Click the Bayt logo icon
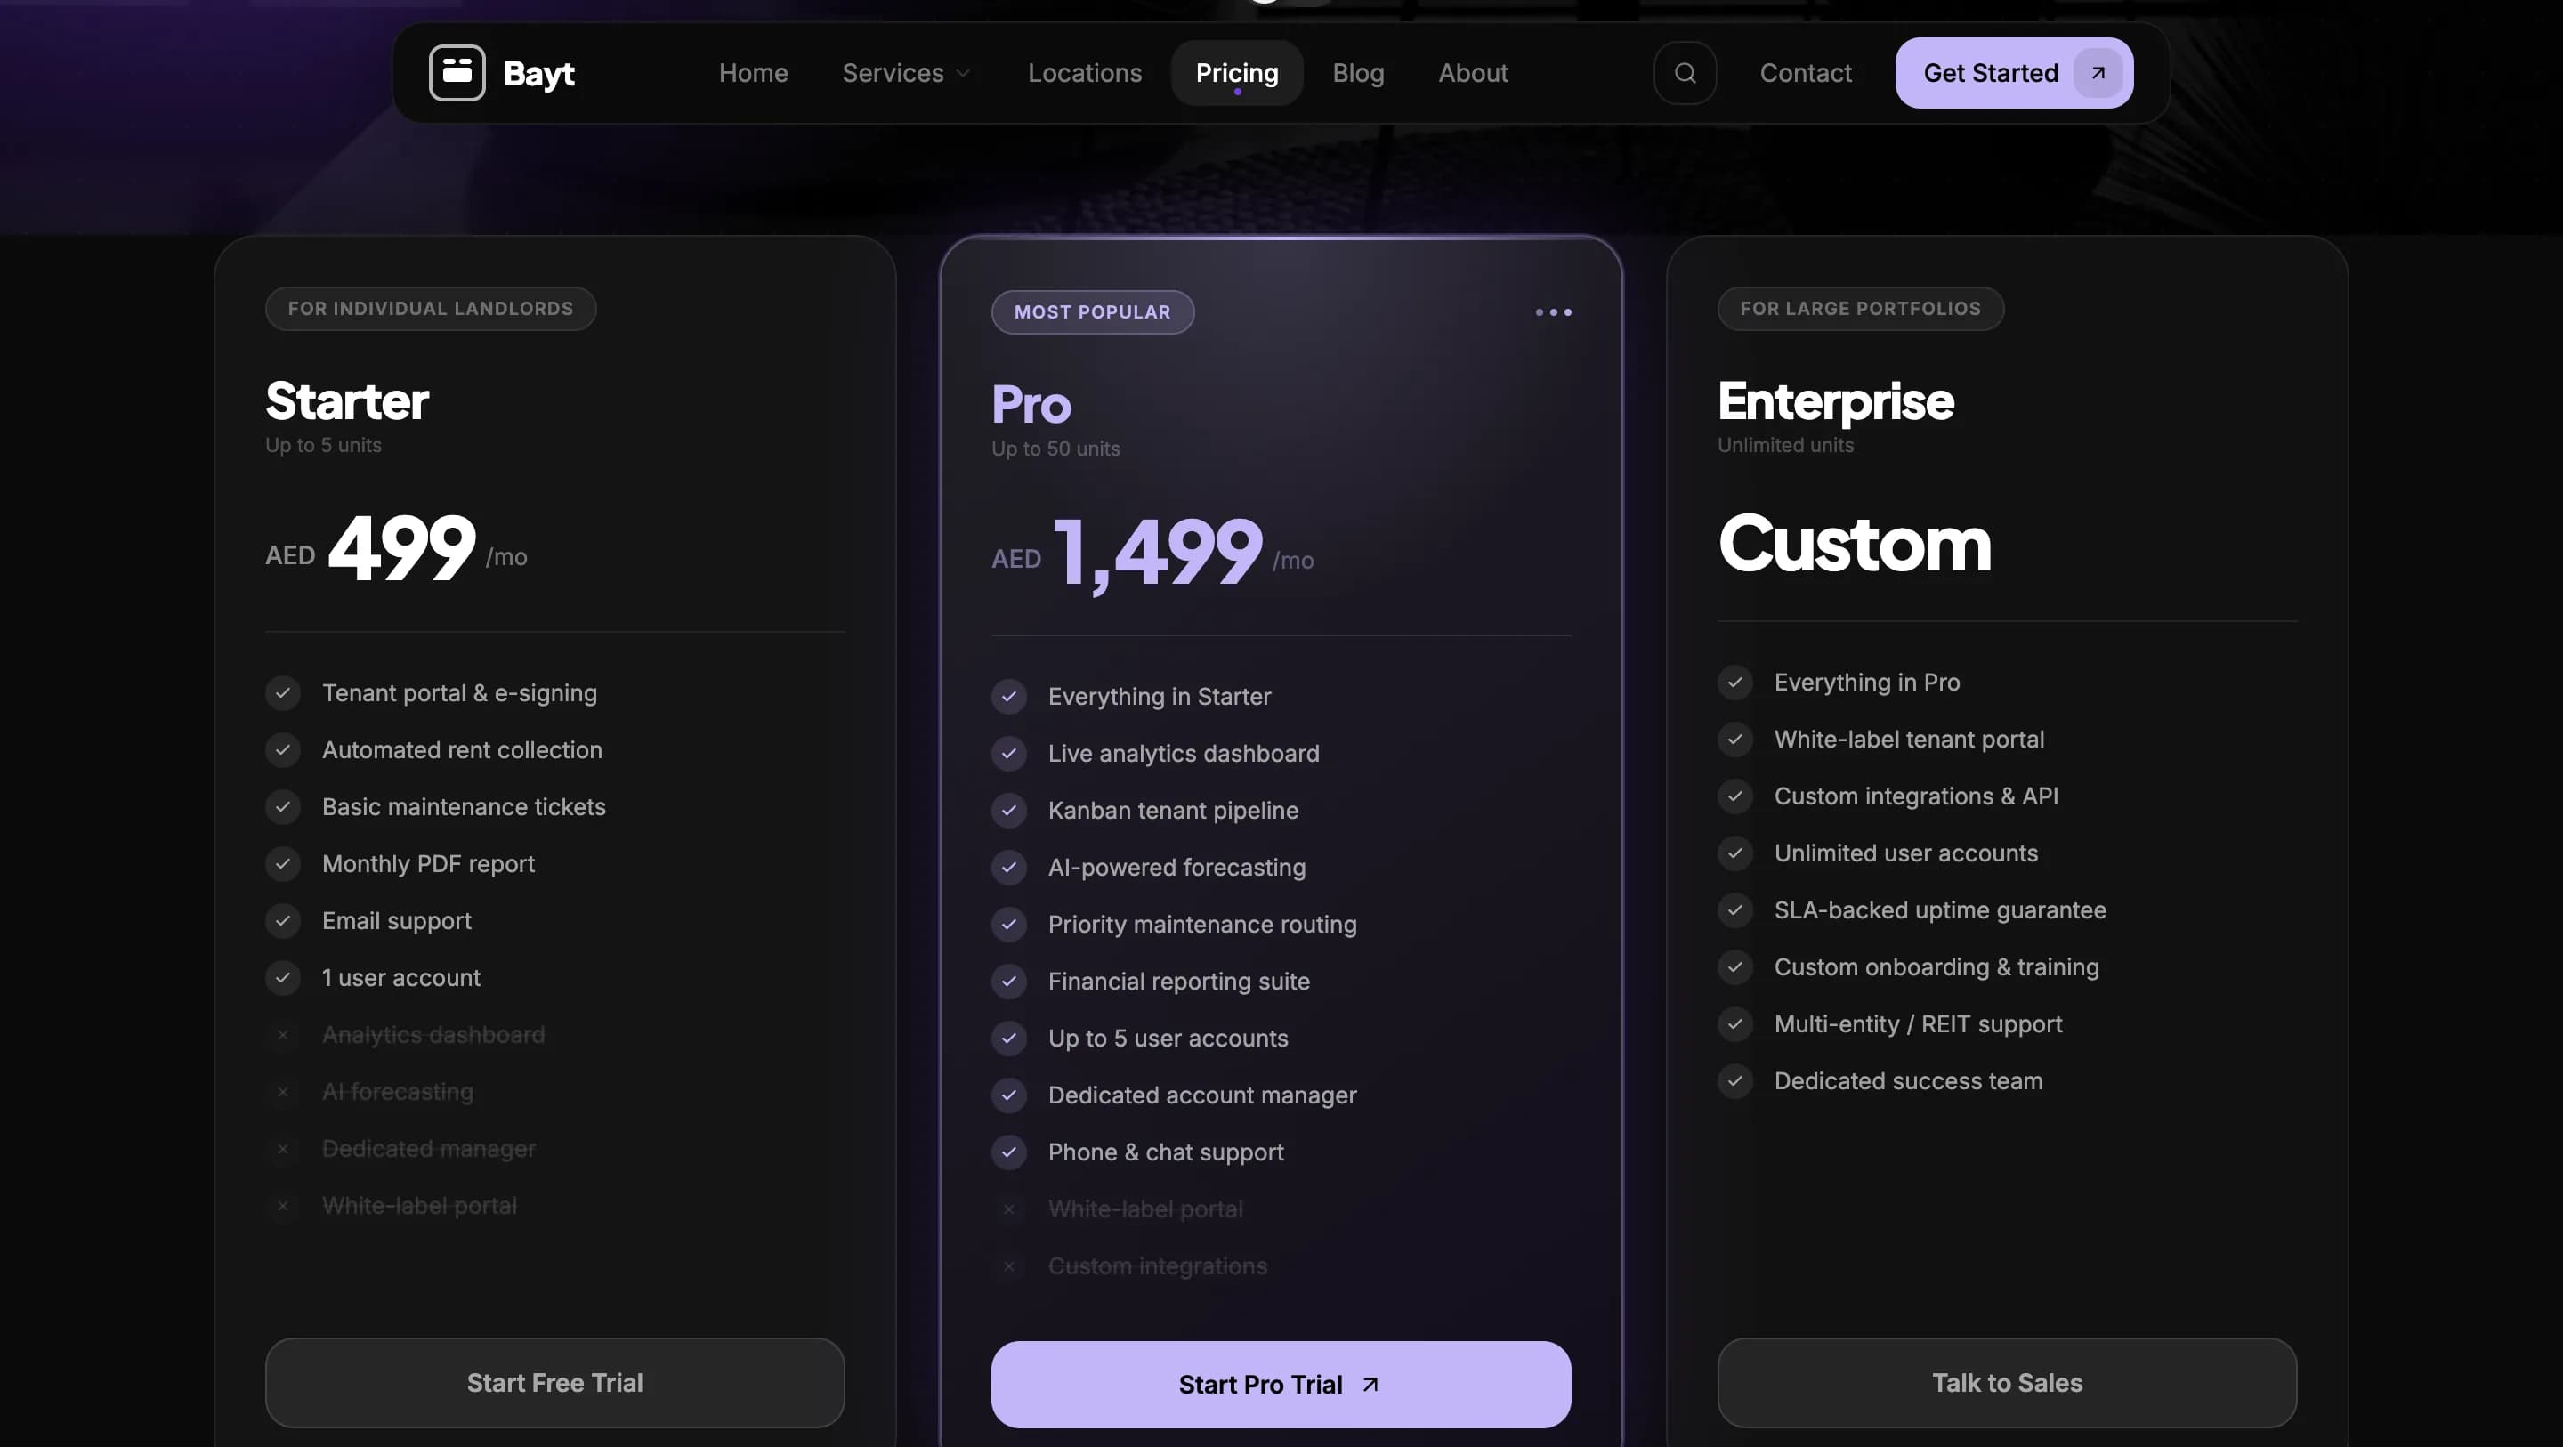 pyautogui.click(x=457, y=73)
